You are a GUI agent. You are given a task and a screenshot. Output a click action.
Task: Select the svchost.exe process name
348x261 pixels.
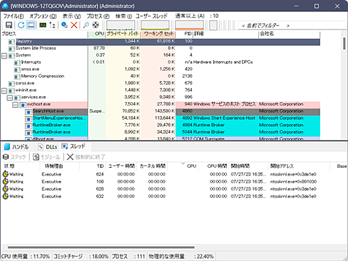tap(39, 104)
